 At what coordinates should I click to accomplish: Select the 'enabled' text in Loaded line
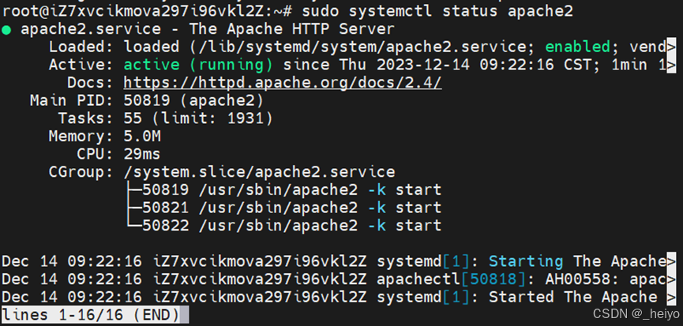[x=577, y=47]
